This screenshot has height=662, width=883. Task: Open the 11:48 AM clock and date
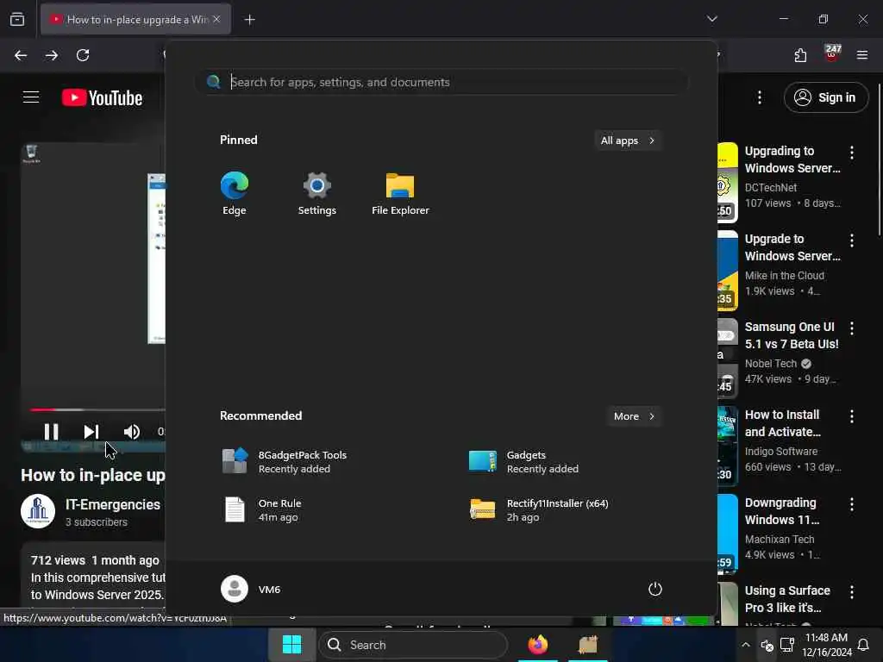826,645
